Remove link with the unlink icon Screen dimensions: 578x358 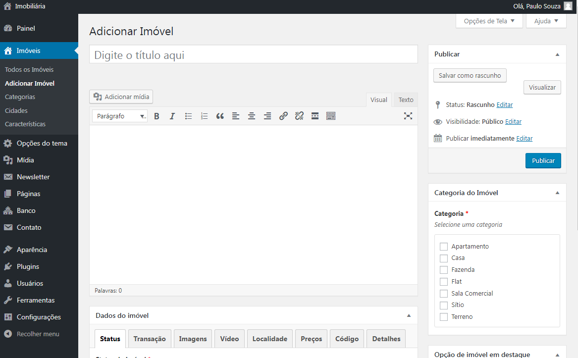point(299,116)
